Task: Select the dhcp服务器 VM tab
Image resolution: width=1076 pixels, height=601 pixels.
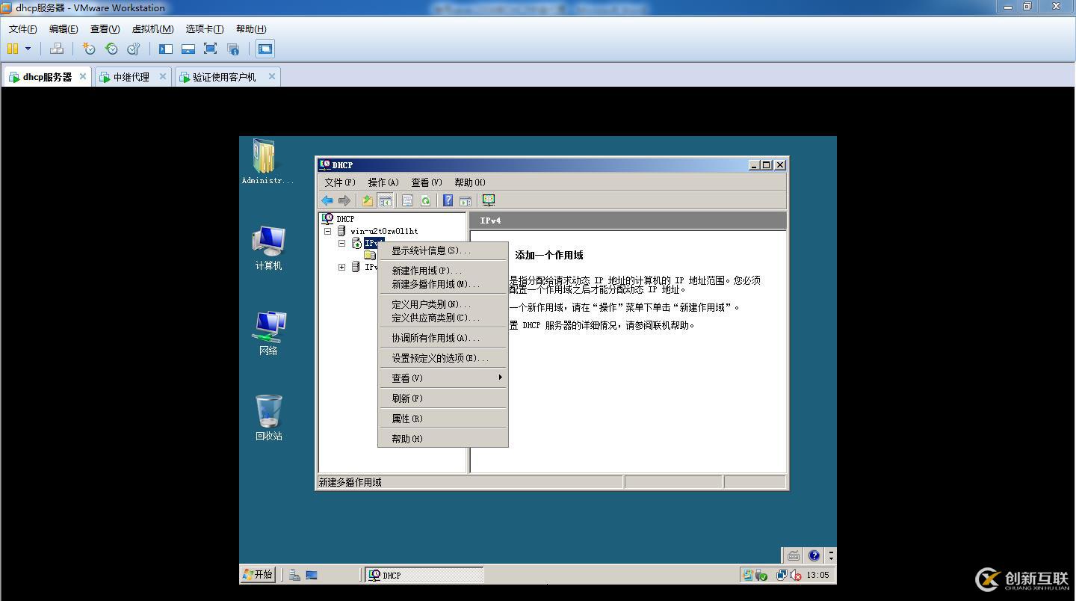Action: (x=47, y=77)
